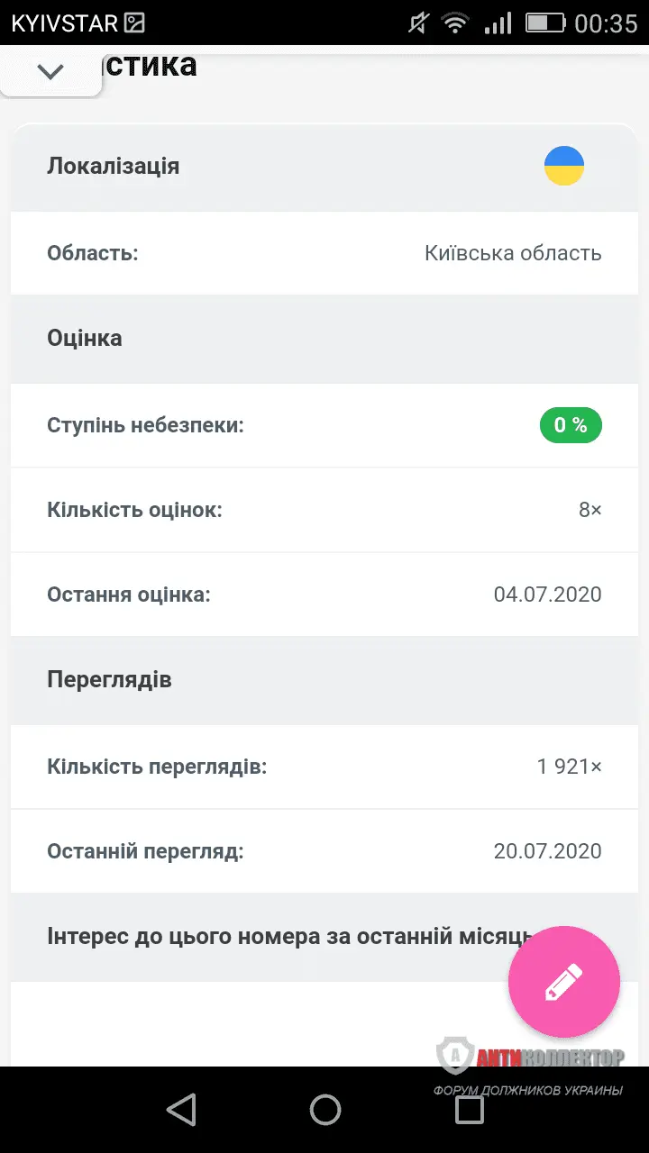The image size is (649, 1153).
Task: Tap the last view date 20.07.2020
Action: (x=547, y=851)
